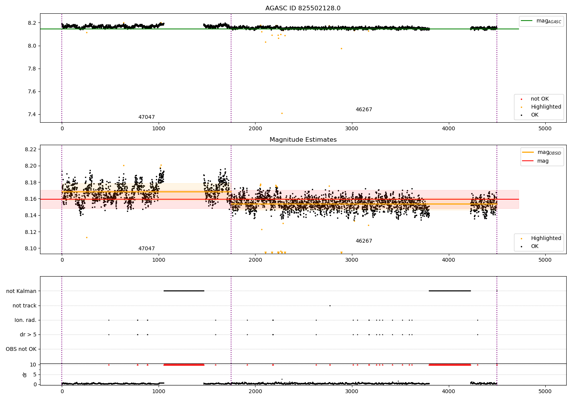Viewport: 572px width, 400px height.
Task: Click the 'dr > 5' row label
Action: [x=28, y=334]
